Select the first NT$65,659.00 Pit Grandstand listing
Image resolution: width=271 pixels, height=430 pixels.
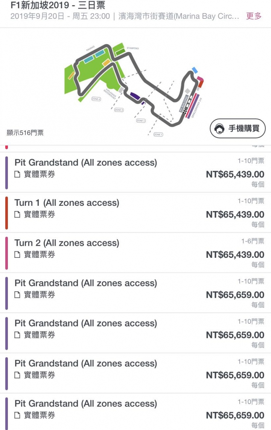point(135,292)
